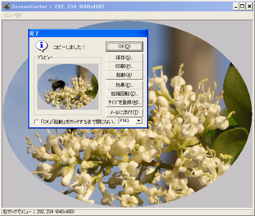255x216 pixels.
Task: Minimize the ScreenCutter window
Action: click(x=236, y=6)
